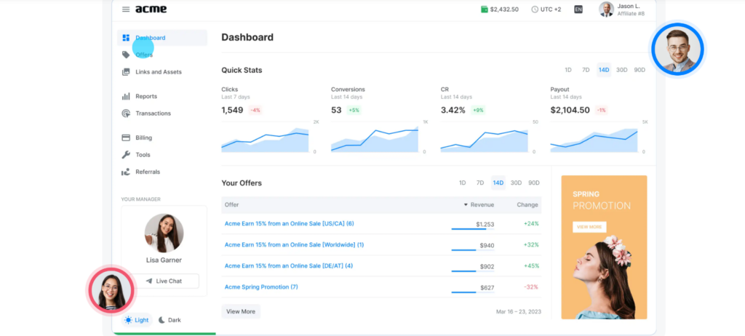Select 1D range in Your Offers
The height and width of the screenshot is (336, 745).
[x=462, y=183]
